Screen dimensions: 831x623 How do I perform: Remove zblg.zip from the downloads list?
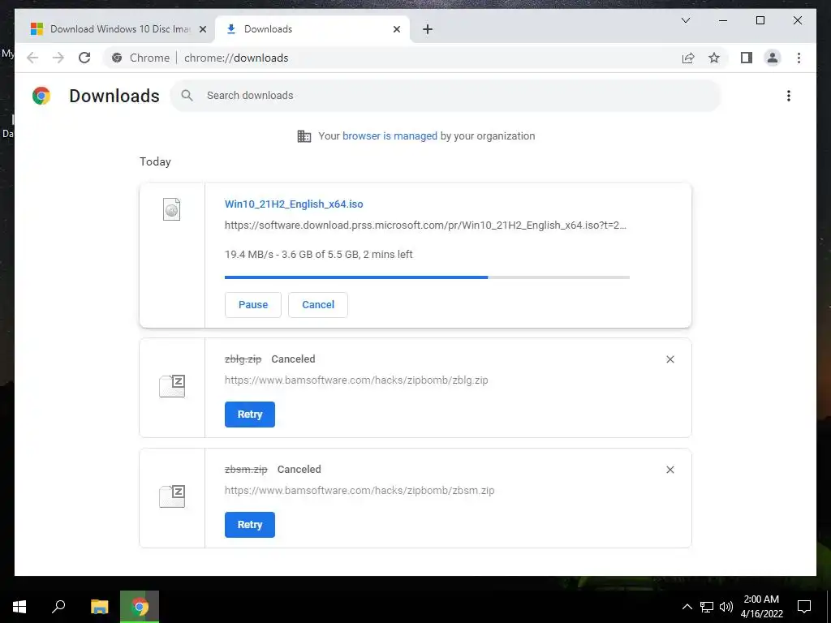[670, 359]
